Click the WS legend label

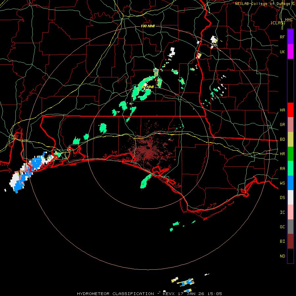point(282,183)
